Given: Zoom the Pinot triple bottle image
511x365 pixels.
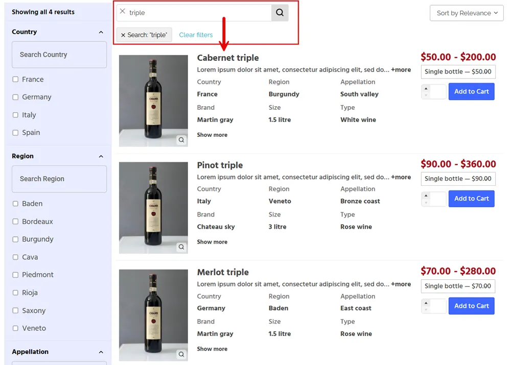Looking at the screenshot, I should click(181, 247).
